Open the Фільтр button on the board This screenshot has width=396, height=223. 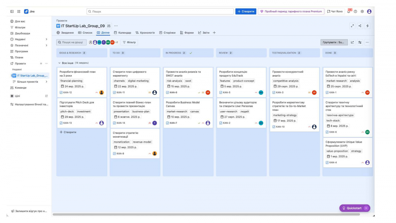[129, 42]
